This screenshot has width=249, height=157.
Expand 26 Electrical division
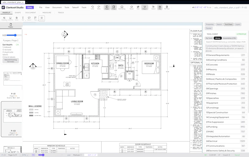click(225, 141)
